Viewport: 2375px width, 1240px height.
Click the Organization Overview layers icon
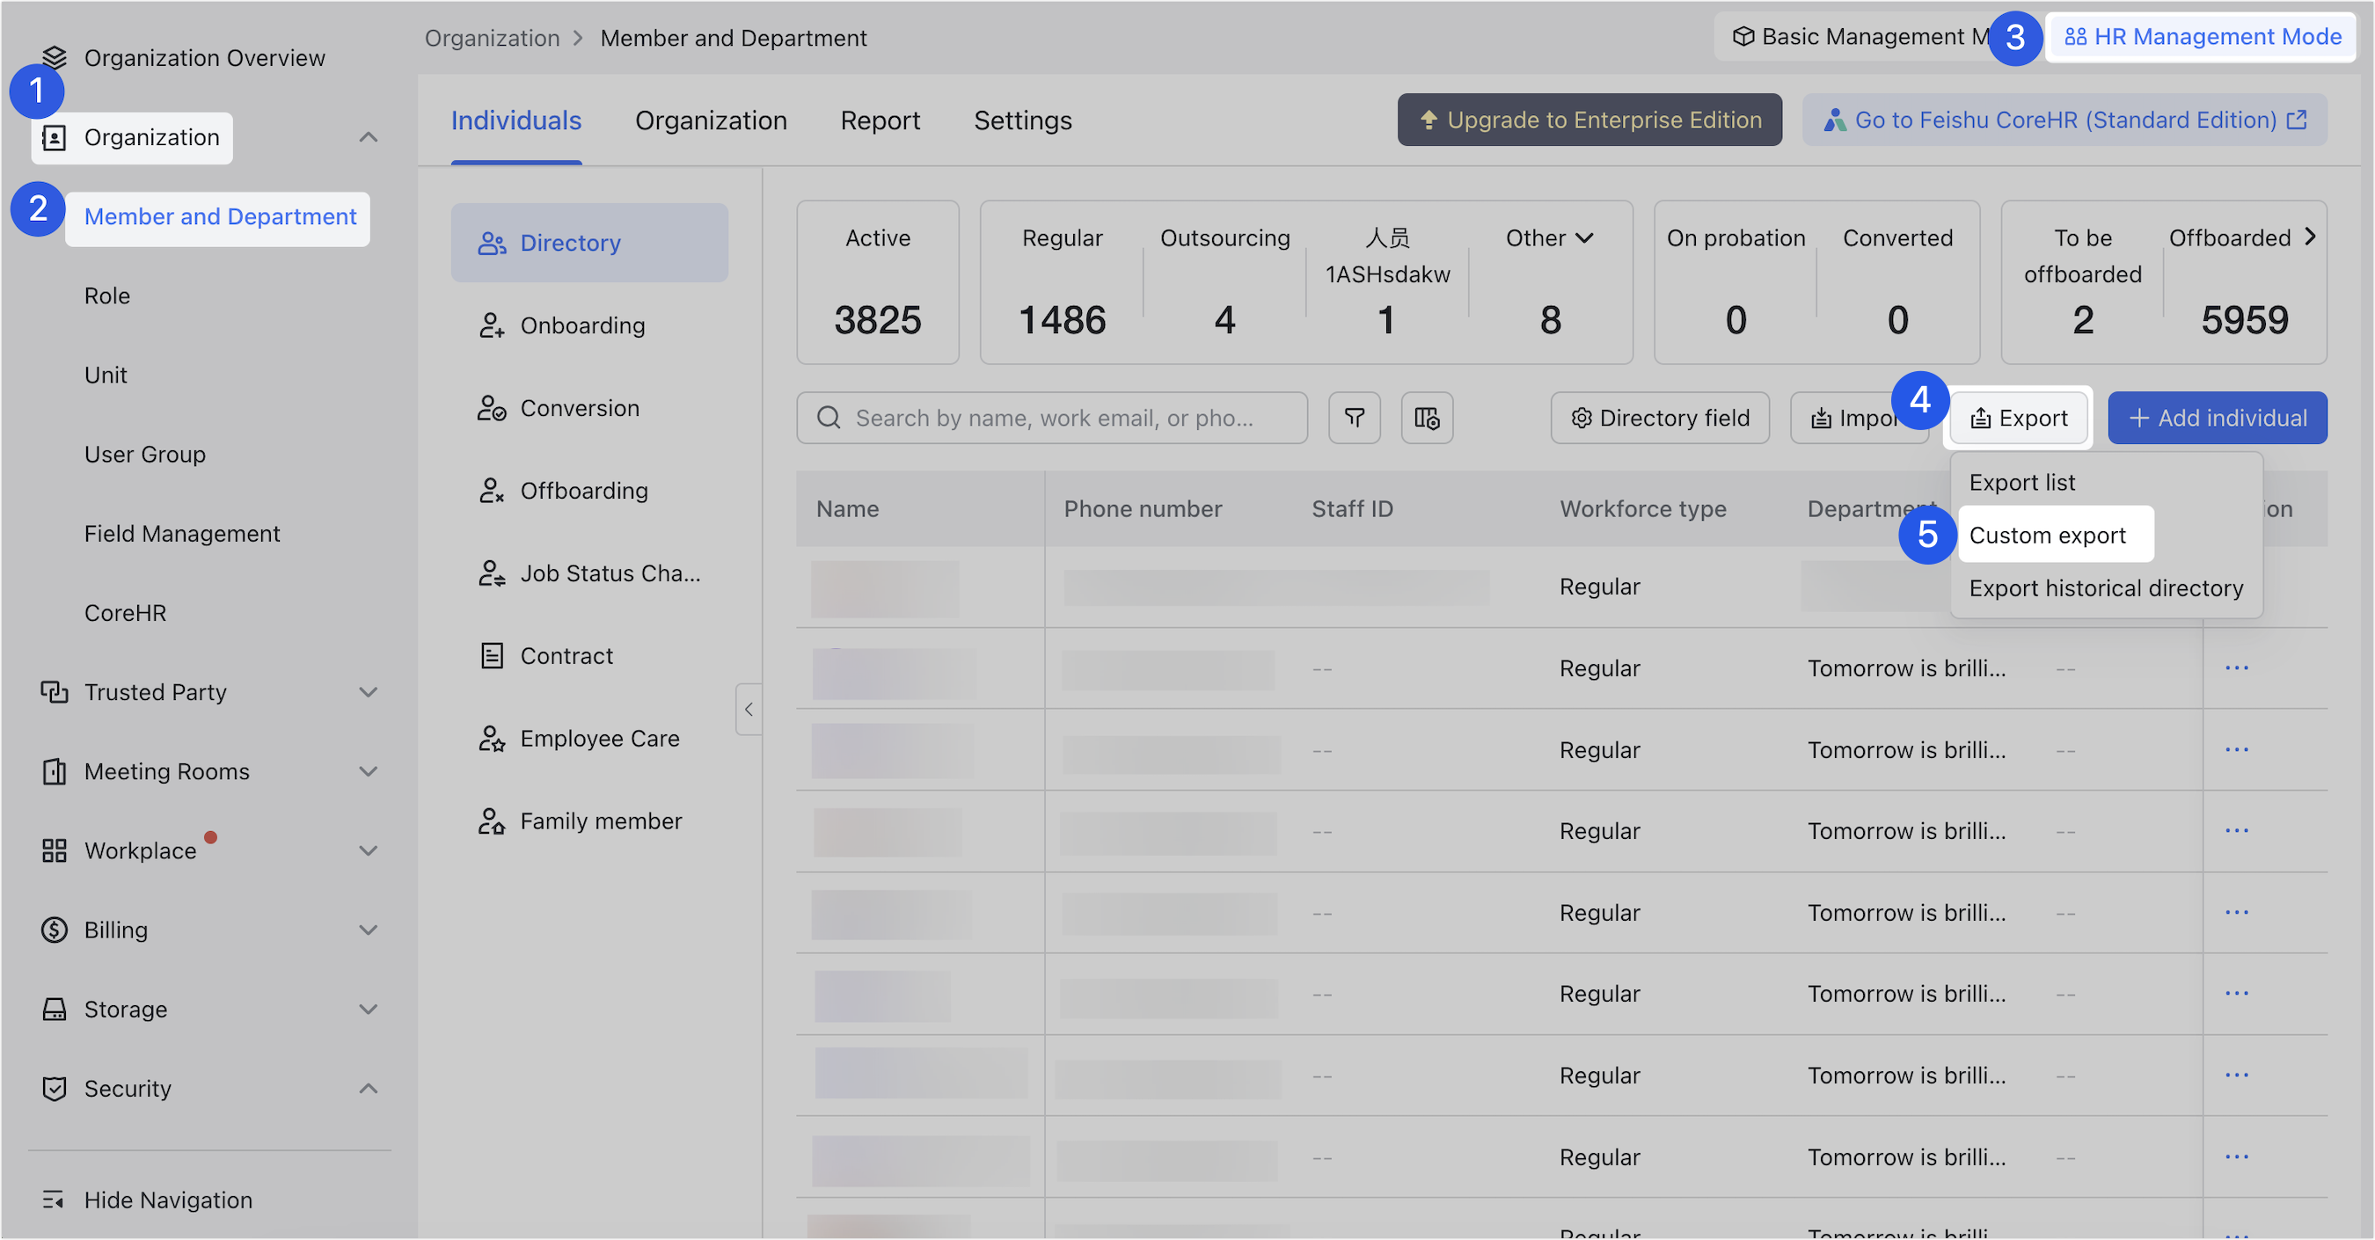[55, 57]
